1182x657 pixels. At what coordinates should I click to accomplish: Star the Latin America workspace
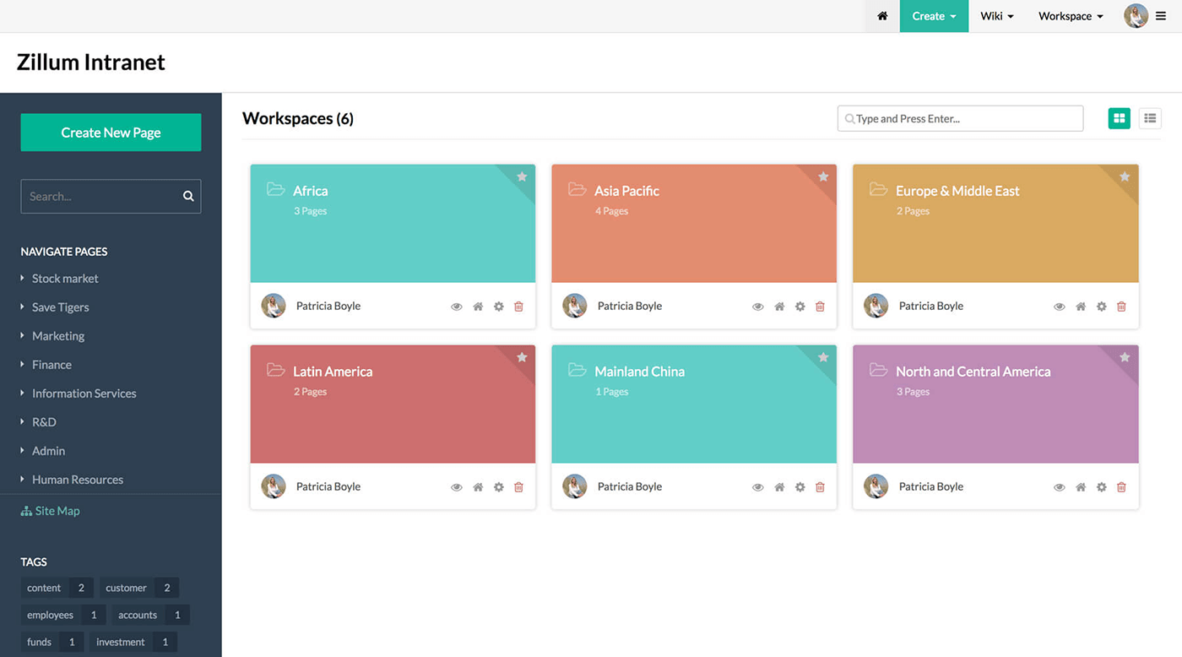522,357
